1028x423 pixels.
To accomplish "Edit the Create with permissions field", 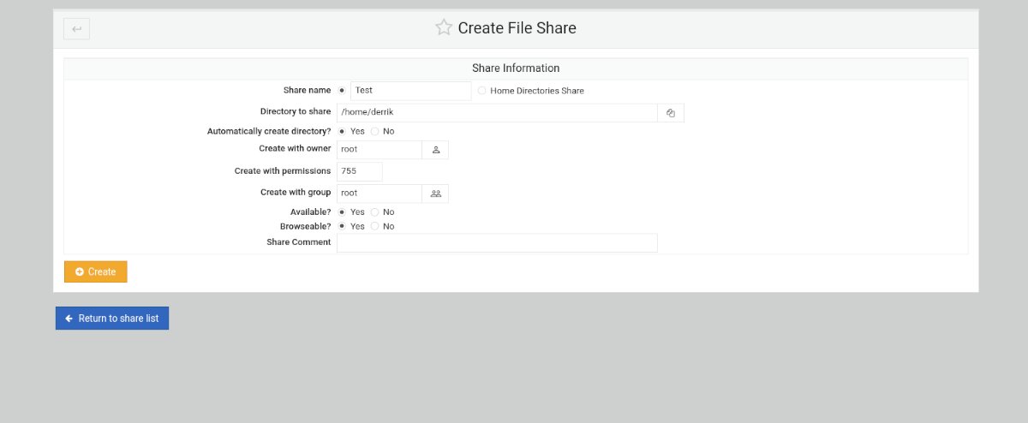I will click(360, 171).
